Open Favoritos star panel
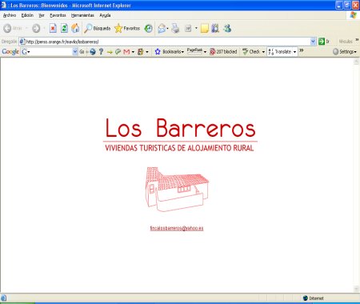Image resolution: width=360 pixels, height=304 pixels. point(127,28)
